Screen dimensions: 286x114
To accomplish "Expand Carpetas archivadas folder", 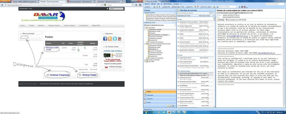I will click(x=145, y=60).
